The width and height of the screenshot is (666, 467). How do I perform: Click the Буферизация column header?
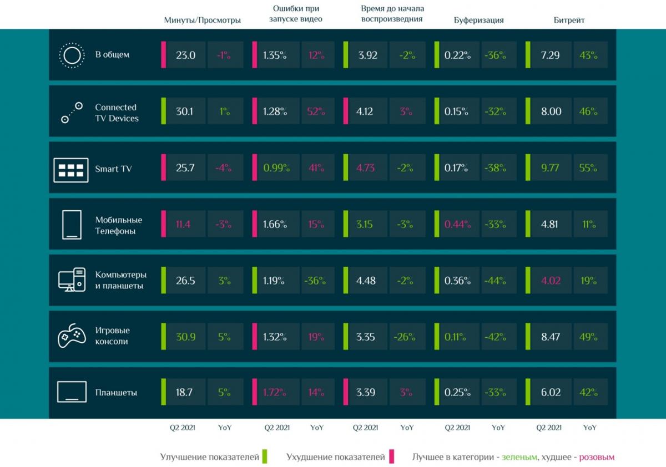coord(478,20)
